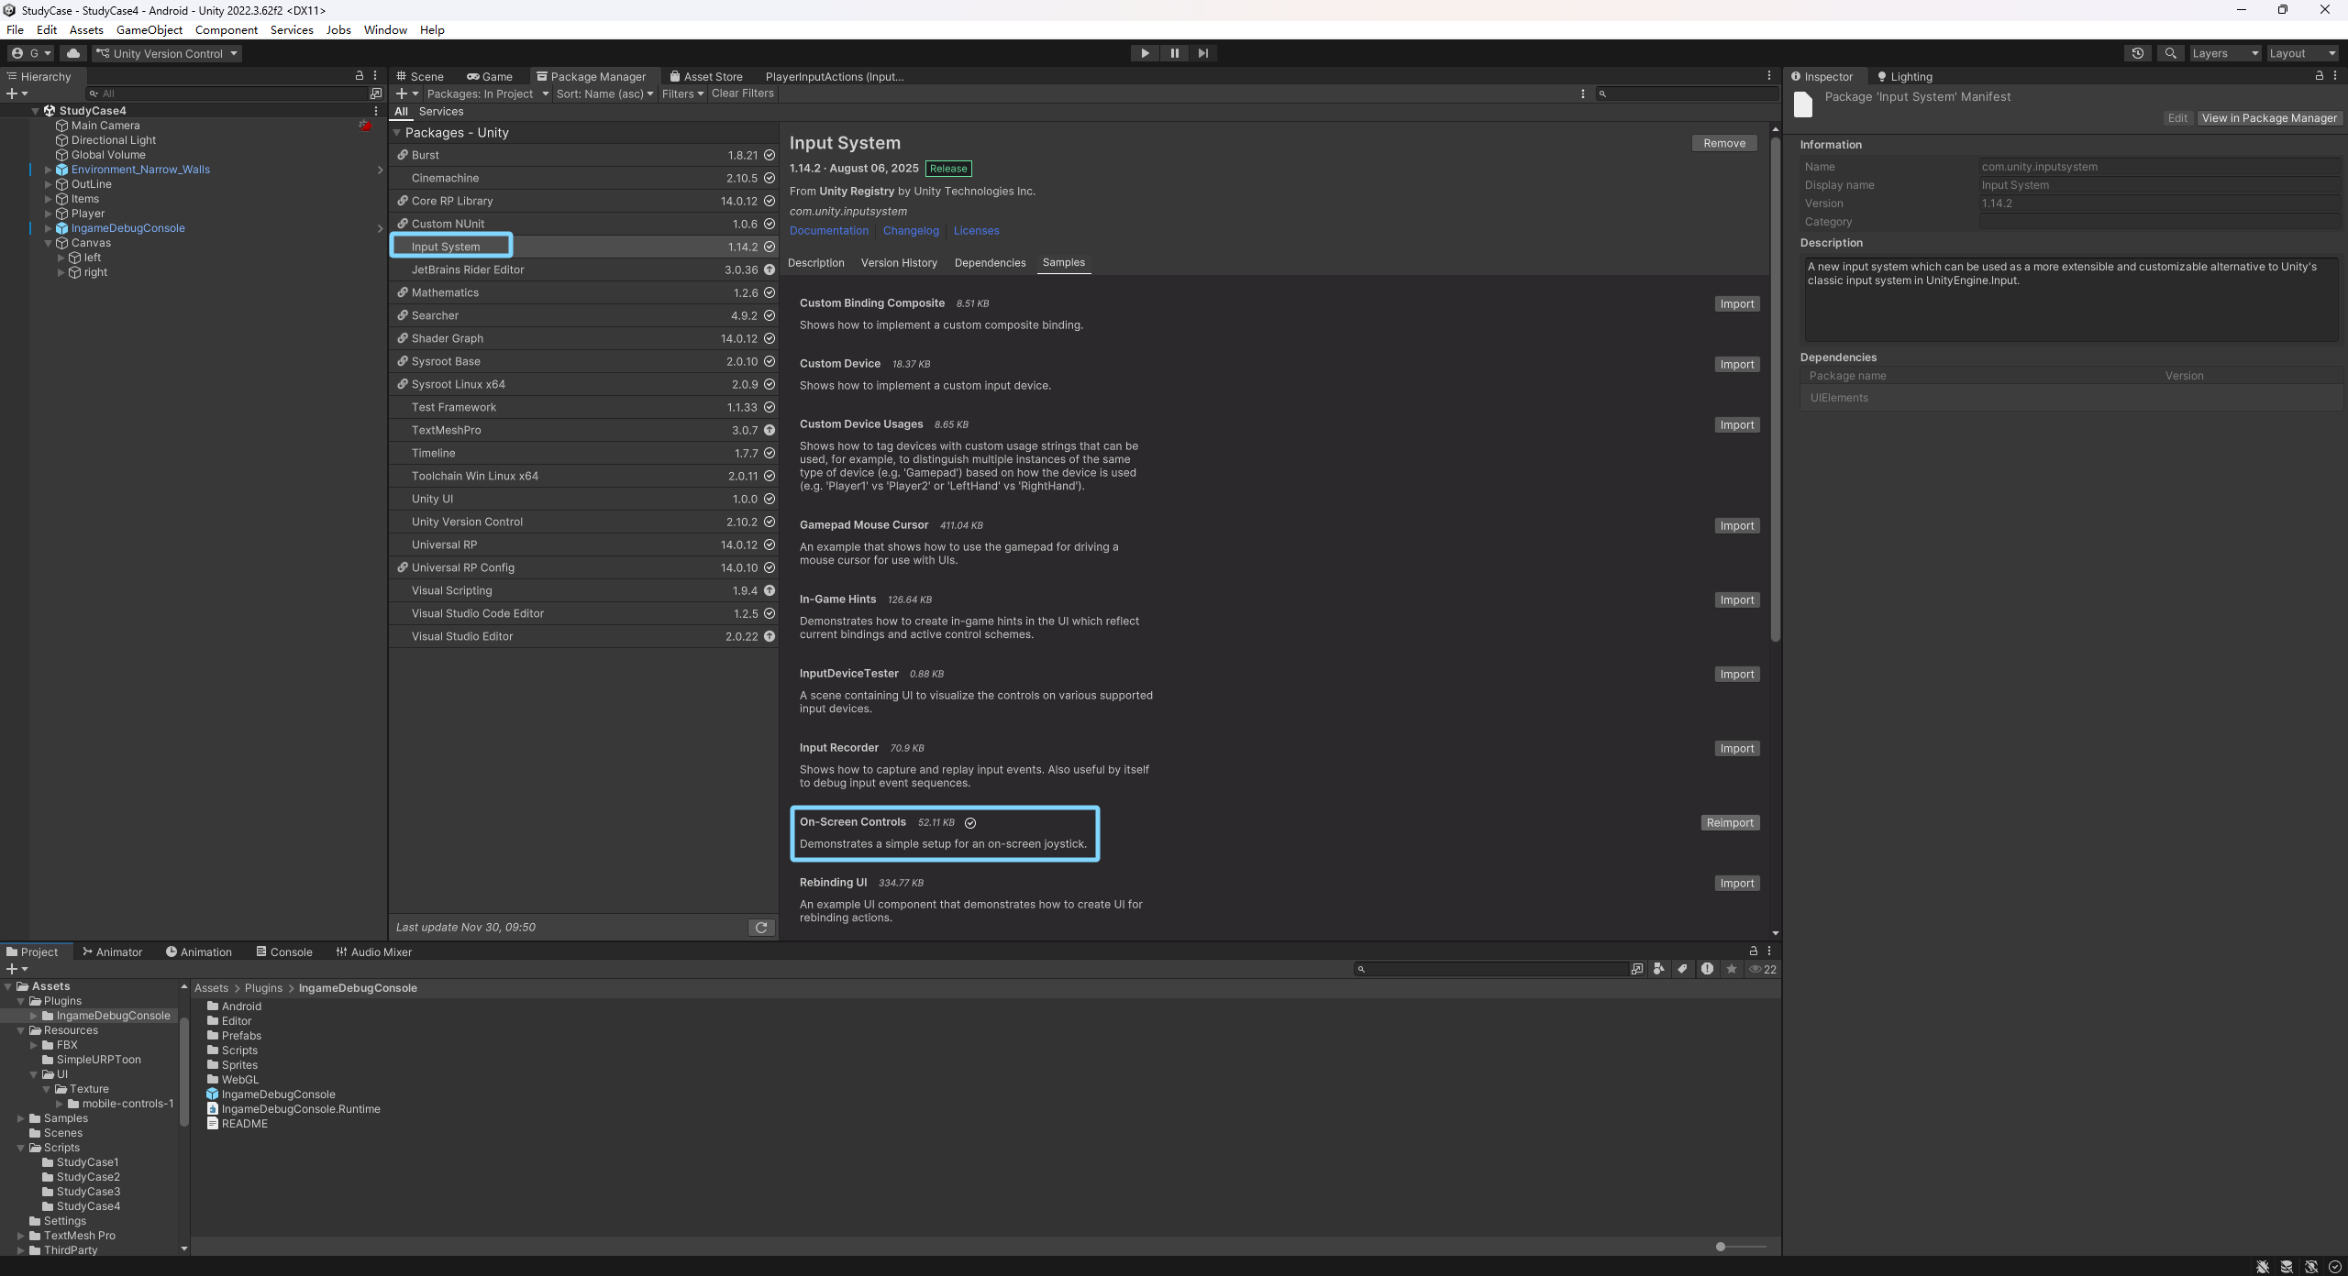
Task: Collapse the Canvas object in the Hierarchy
Action: [49, 243]
